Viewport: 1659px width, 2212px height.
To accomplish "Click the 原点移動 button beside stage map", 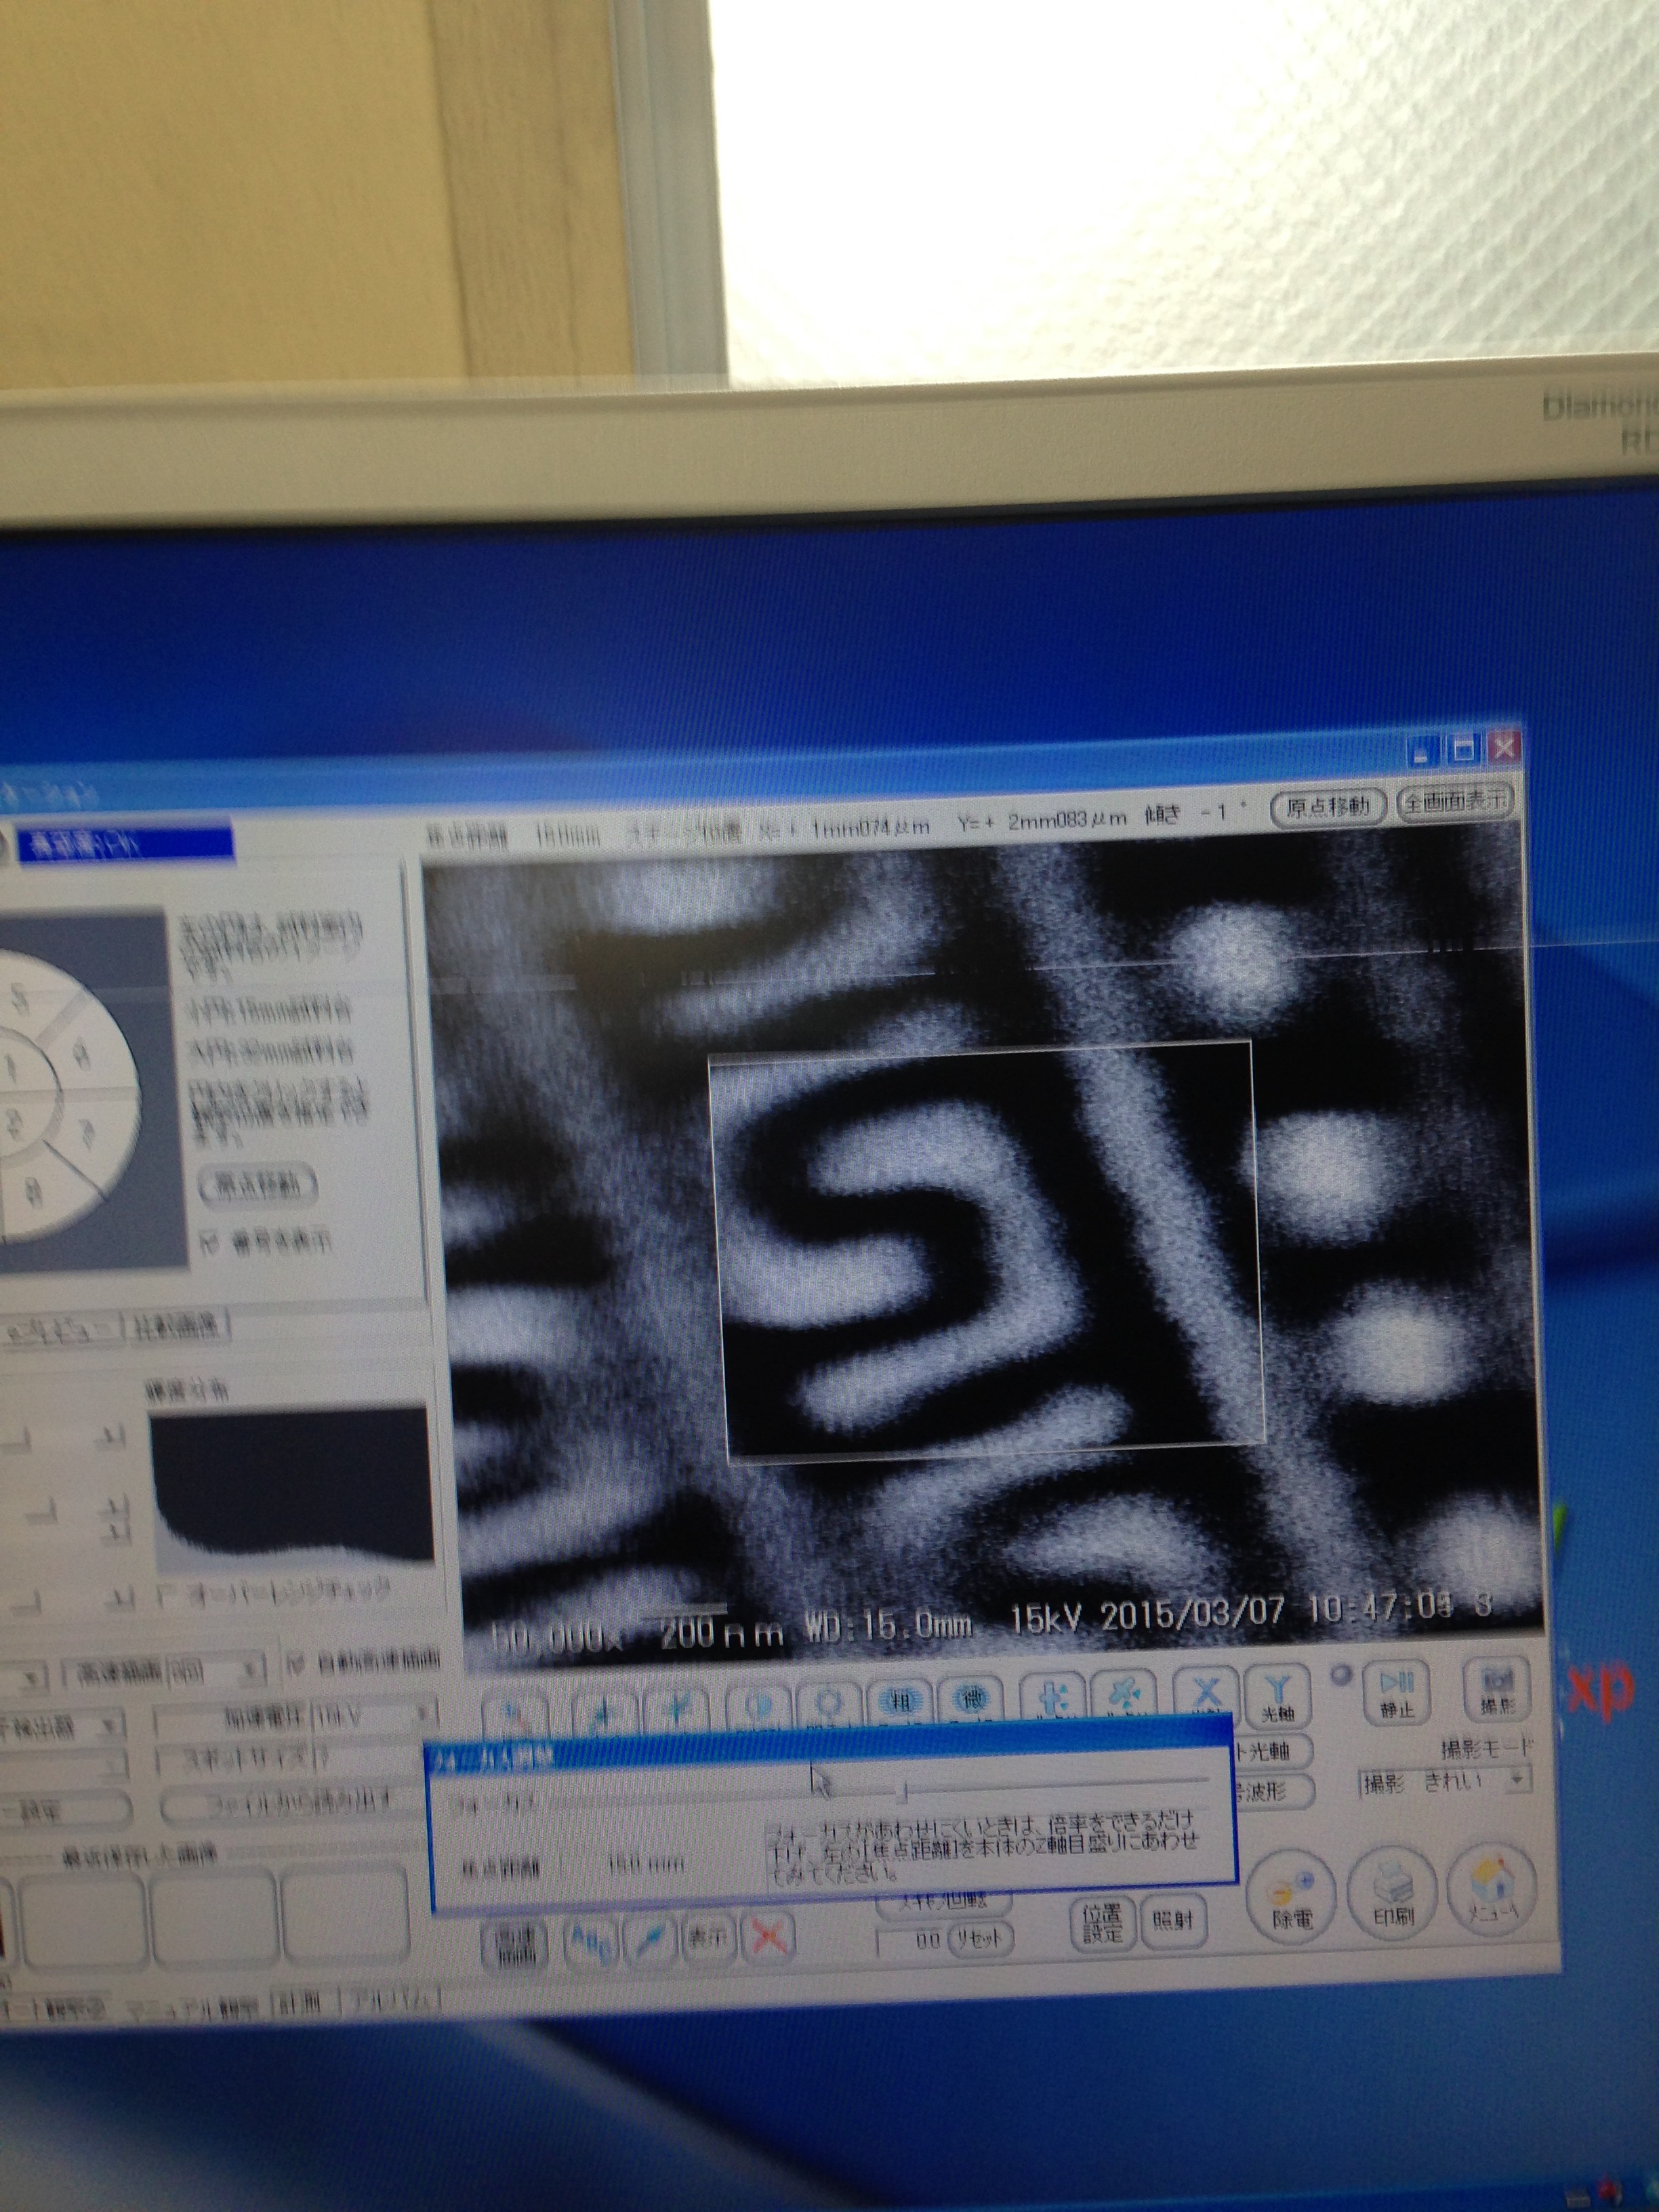I will [258, 1186].
